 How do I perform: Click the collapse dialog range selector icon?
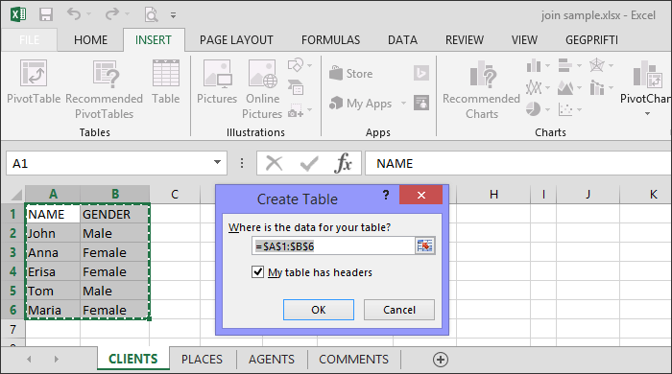pos(424,246)
